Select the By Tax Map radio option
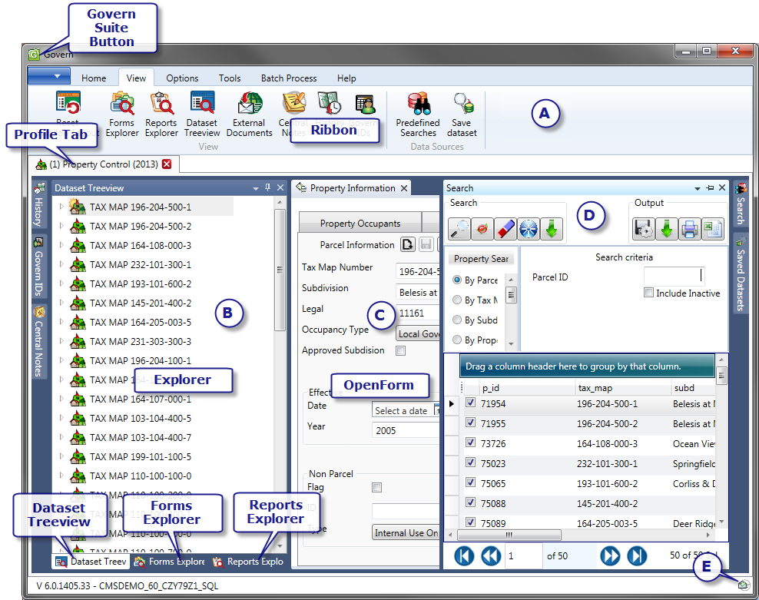This screenshot has width=759, height=600. point(458,300)
